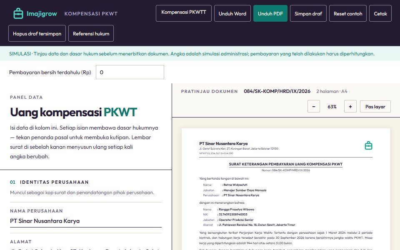
Task: Click the Imajigrow brand name
Action: (42, 13)
